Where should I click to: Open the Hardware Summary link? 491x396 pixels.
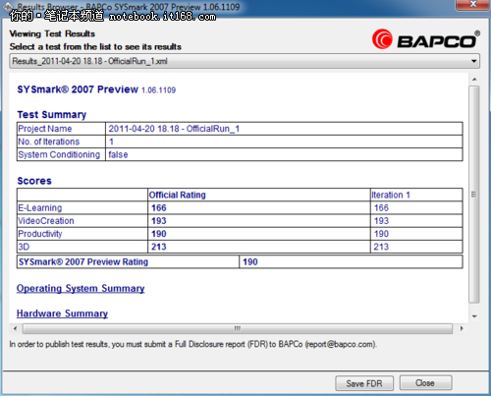62,313
